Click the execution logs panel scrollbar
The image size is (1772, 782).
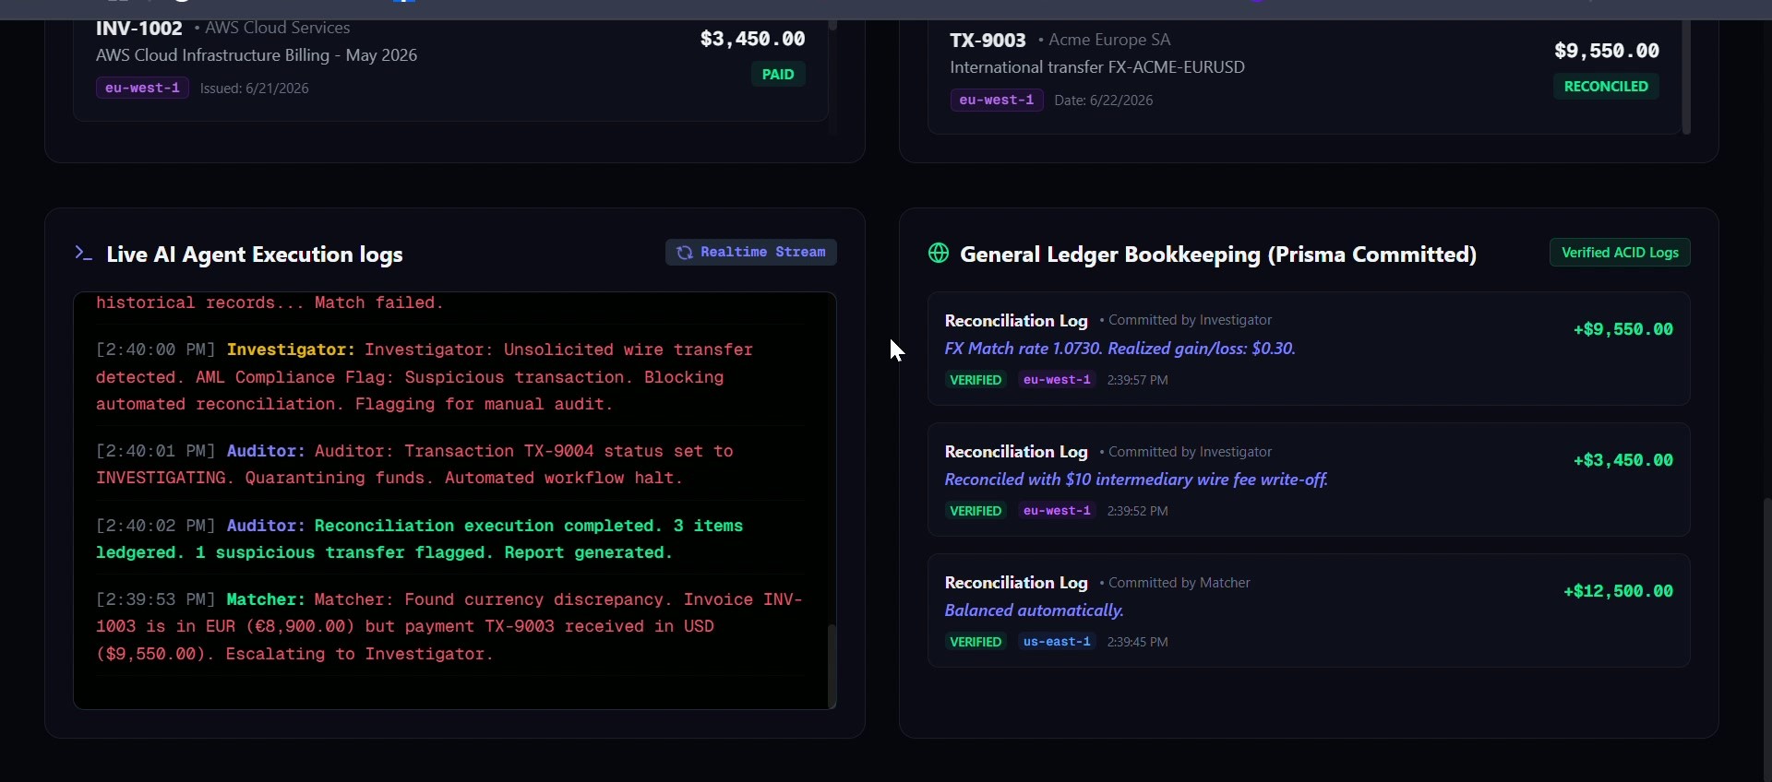coord(832,666)
